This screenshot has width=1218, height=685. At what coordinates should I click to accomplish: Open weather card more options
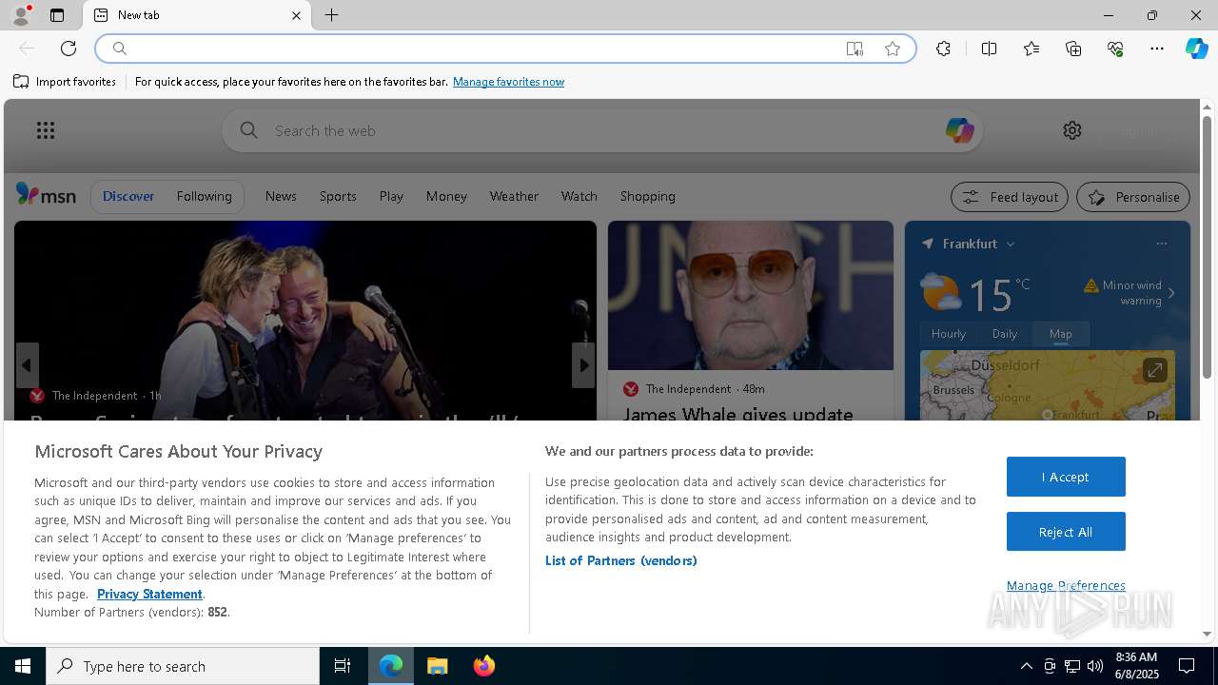[1161, 244]
